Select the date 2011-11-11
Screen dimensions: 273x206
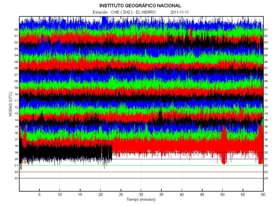[179, 12]
